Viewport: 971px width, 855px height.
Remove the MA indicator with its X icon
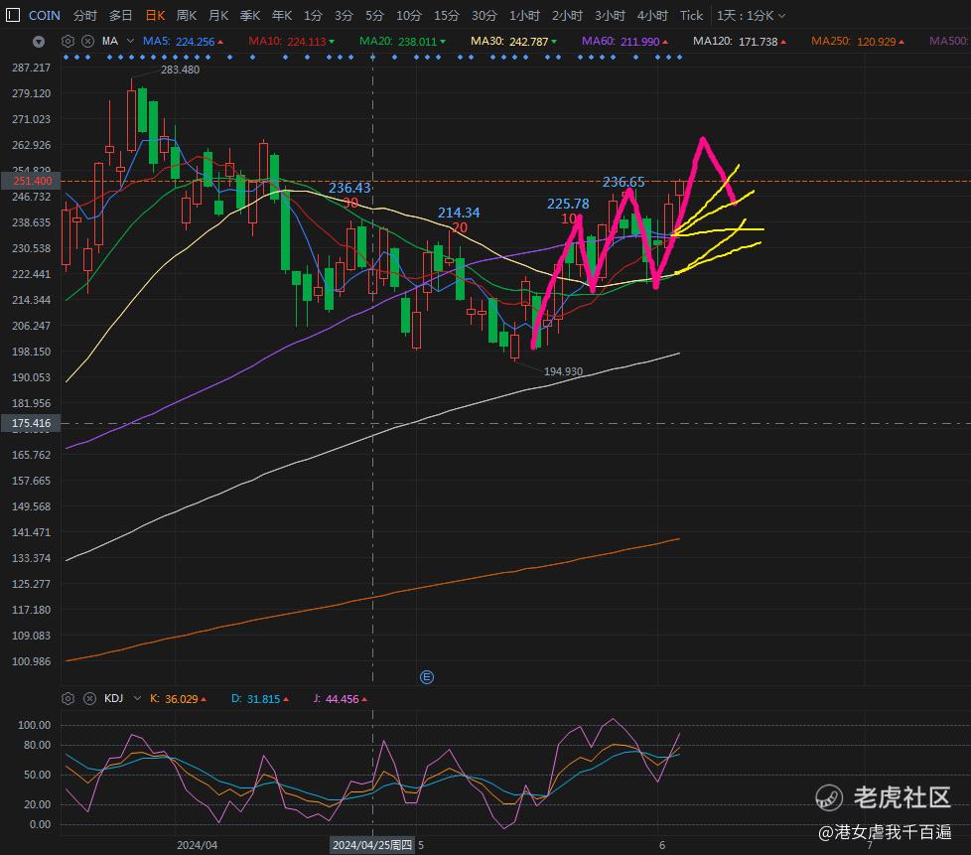(88, 42)
